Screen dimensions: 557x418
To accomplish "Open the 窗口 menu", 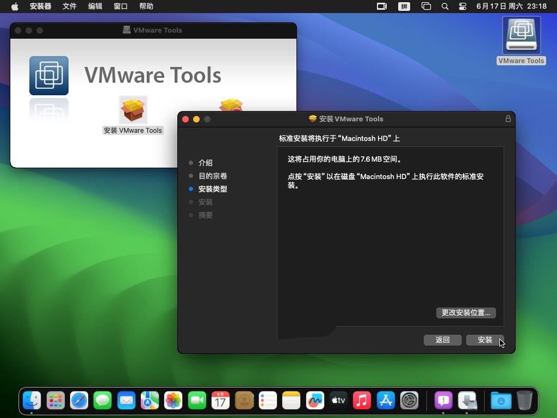I will point(121,7).
